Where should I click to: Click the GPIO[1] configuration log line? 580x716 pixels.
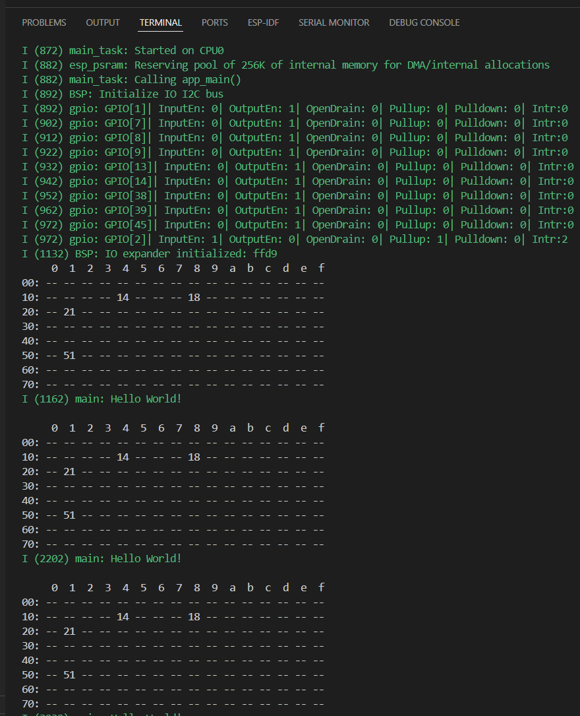(x=295, y=109)
